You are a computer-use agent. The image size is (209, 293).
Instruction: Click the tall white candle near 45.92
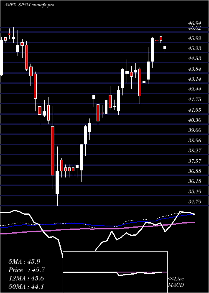click(x=153, y=49)
